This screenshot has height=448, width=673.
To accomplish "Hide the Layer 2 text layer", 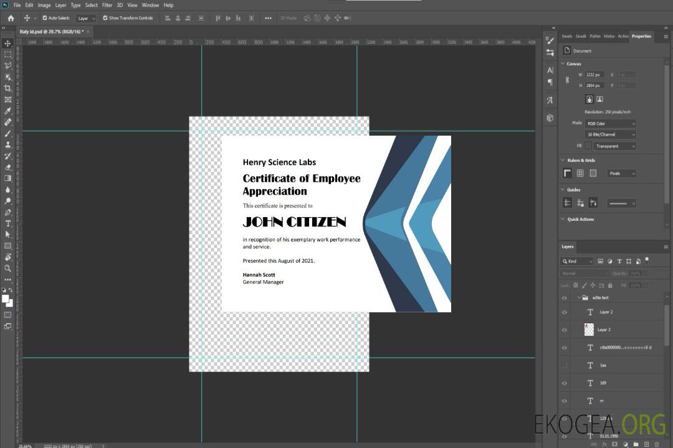I will click(x=565, y=312).
